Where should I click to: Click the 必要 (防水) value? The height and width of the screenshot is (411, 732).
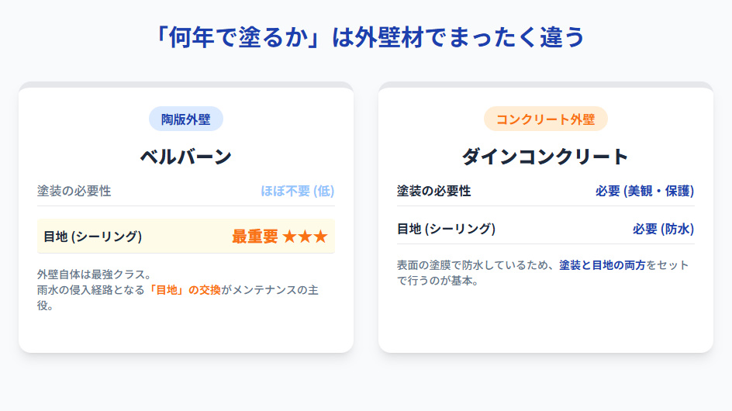[x=663, y=229]
